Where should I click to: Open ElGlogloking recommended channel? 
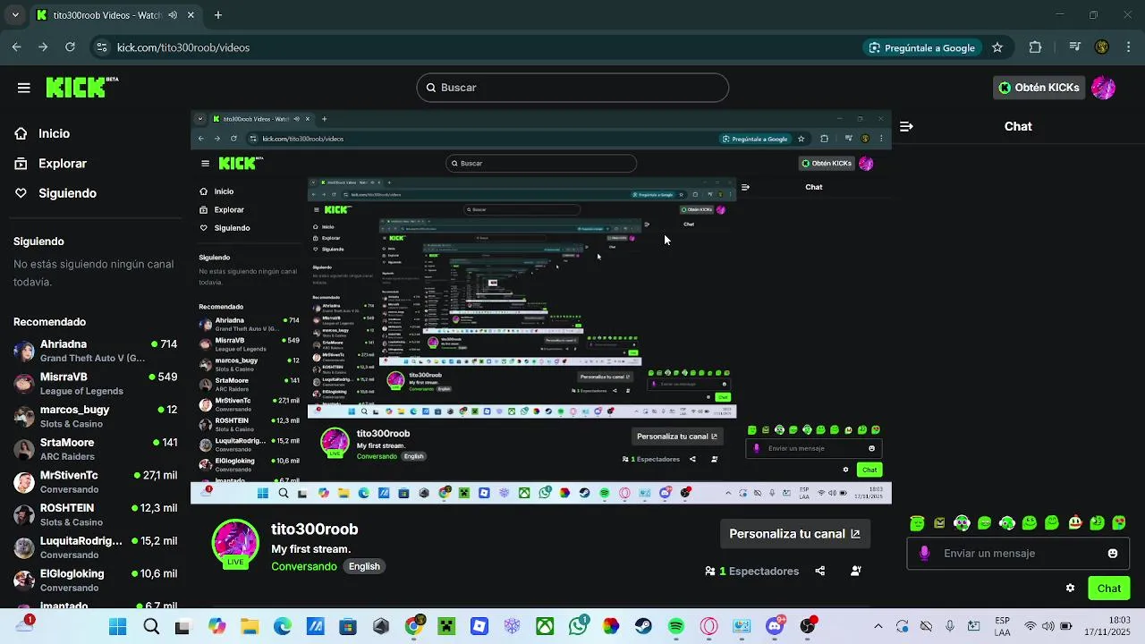pos(95,580)
